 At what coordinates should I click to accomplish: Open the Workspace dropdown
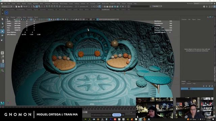click(203, 3)
